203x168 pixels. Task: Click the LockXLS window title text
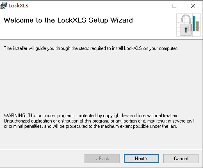click(18, 6)
